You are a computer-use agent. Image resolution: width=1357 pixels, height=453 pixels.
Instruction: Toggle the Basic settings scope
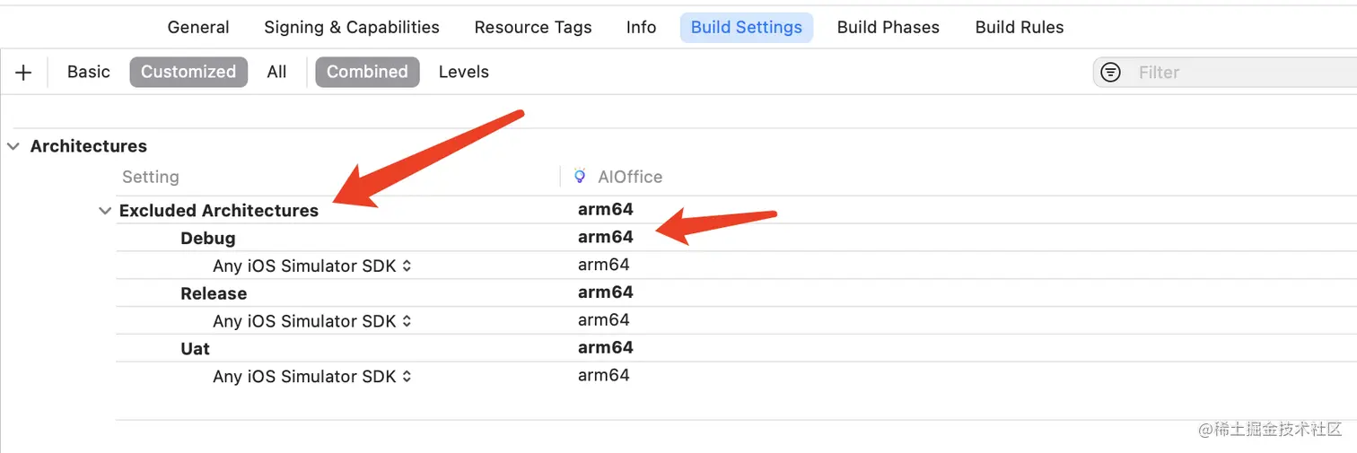[89, 73]
